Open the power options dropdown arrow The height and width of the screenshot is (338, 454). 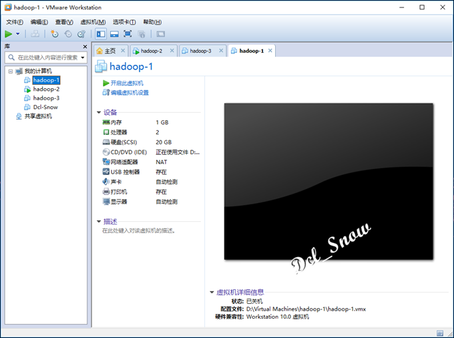pyautogui.click(x=17, y=34)
